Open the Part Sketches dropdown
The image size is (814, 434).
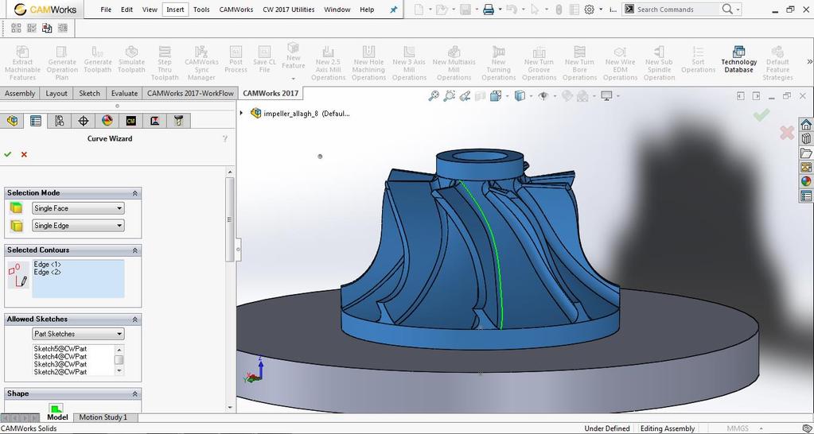click(78, 333)
